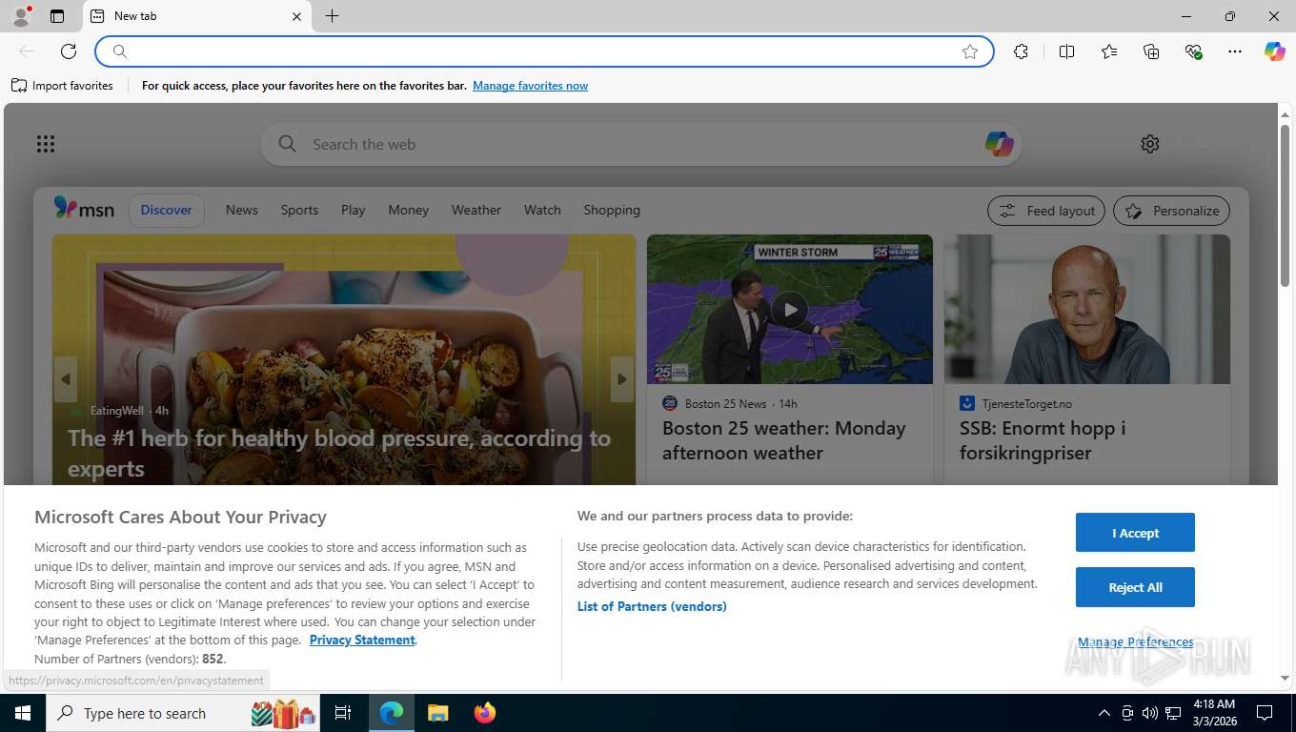Click the I Accept button

tap(1135, 533)
